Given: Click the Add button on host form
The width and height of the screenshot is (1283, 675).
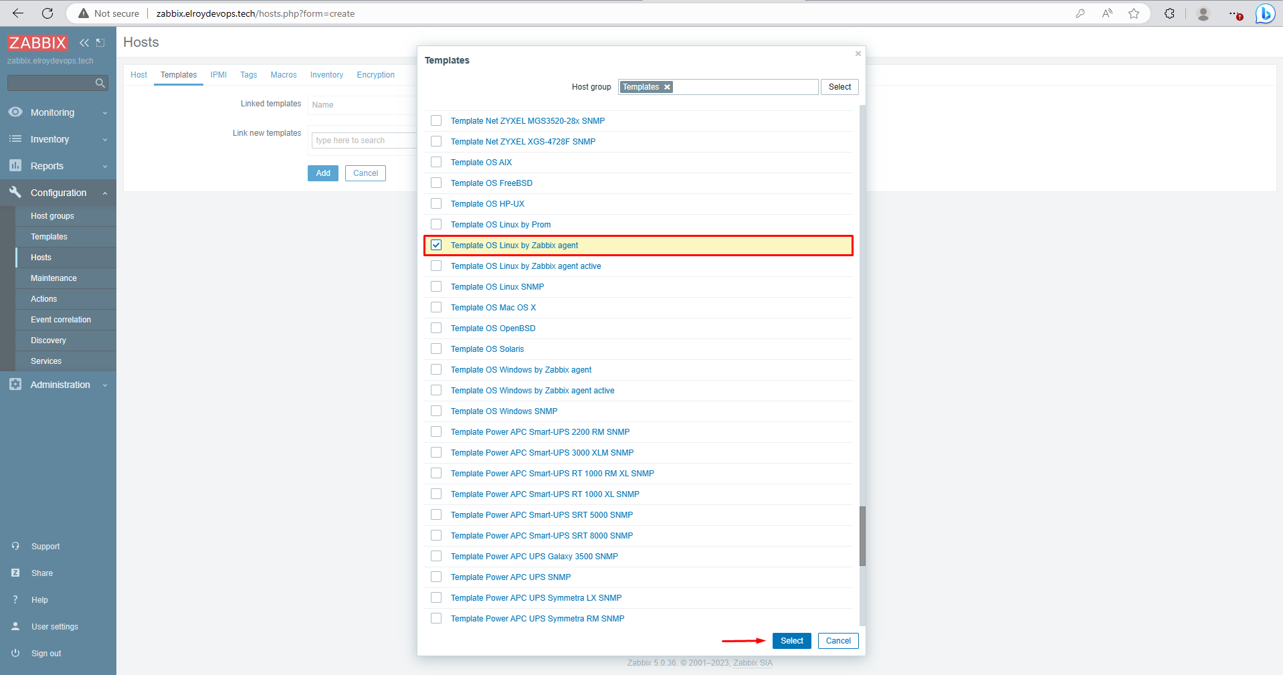Looking at the screenshot, I should [x=323, y=173].
